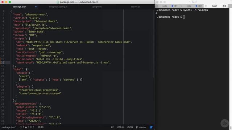Click the "start-prod" script key
This screenshot has height=130, width=232.
(x=24, y=62)
